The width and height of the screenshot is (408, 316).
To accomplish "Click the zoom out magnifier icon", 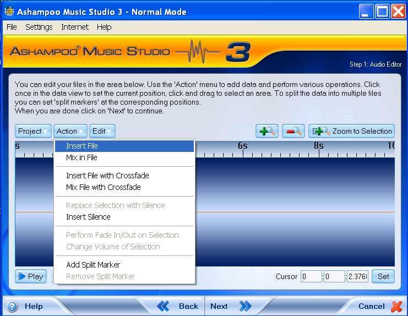I will coord(293,131).
